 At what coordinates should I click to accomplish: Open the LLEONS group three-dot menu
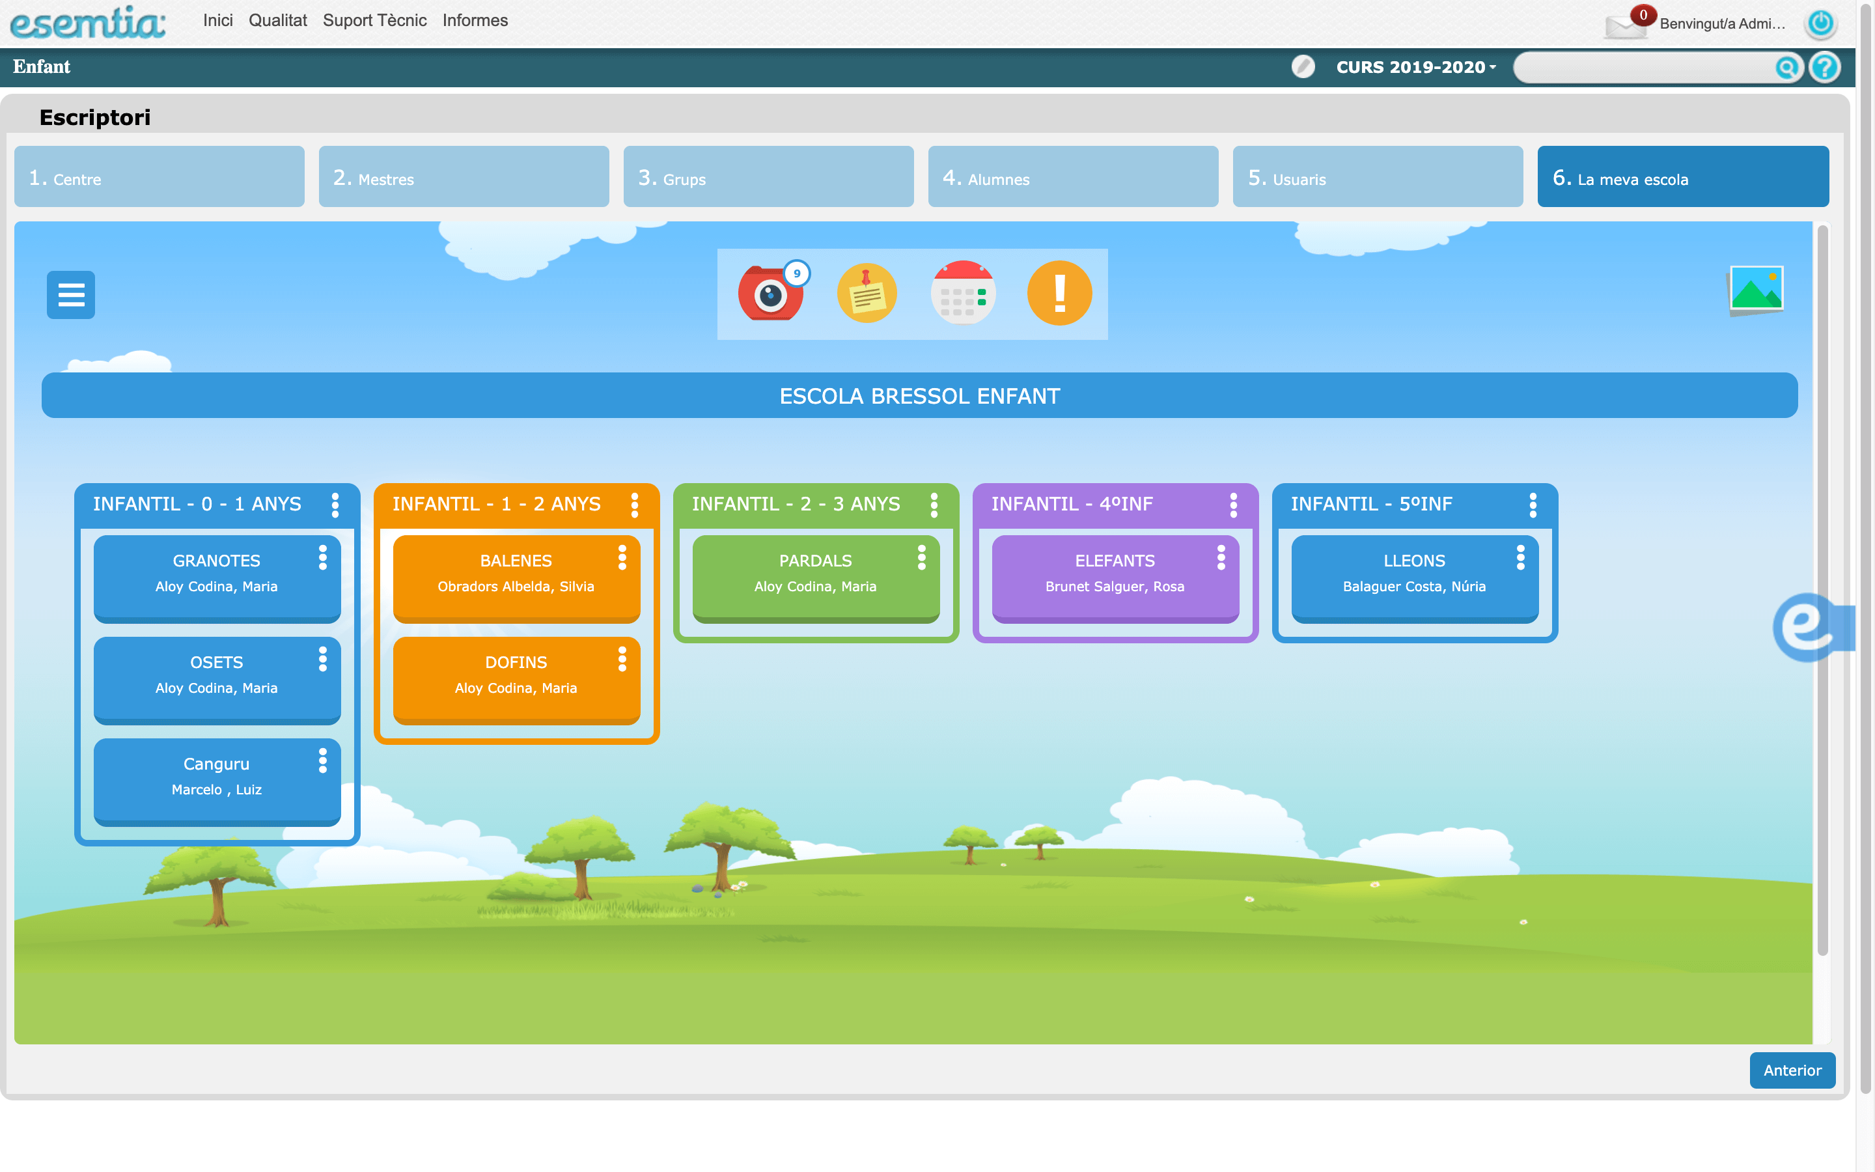click(1521, 557)
